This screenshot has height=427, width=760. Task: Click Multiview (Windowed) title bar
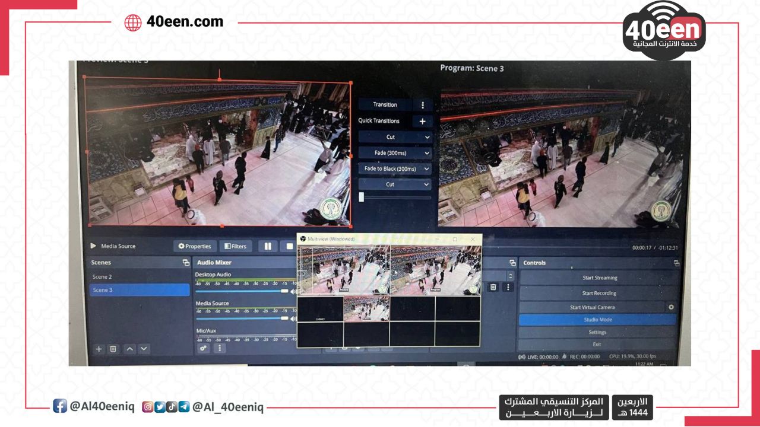[389, 238]
